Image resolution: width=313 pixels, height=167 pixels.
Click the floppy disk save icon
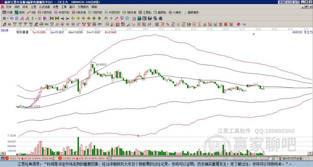tap(150, 18)
